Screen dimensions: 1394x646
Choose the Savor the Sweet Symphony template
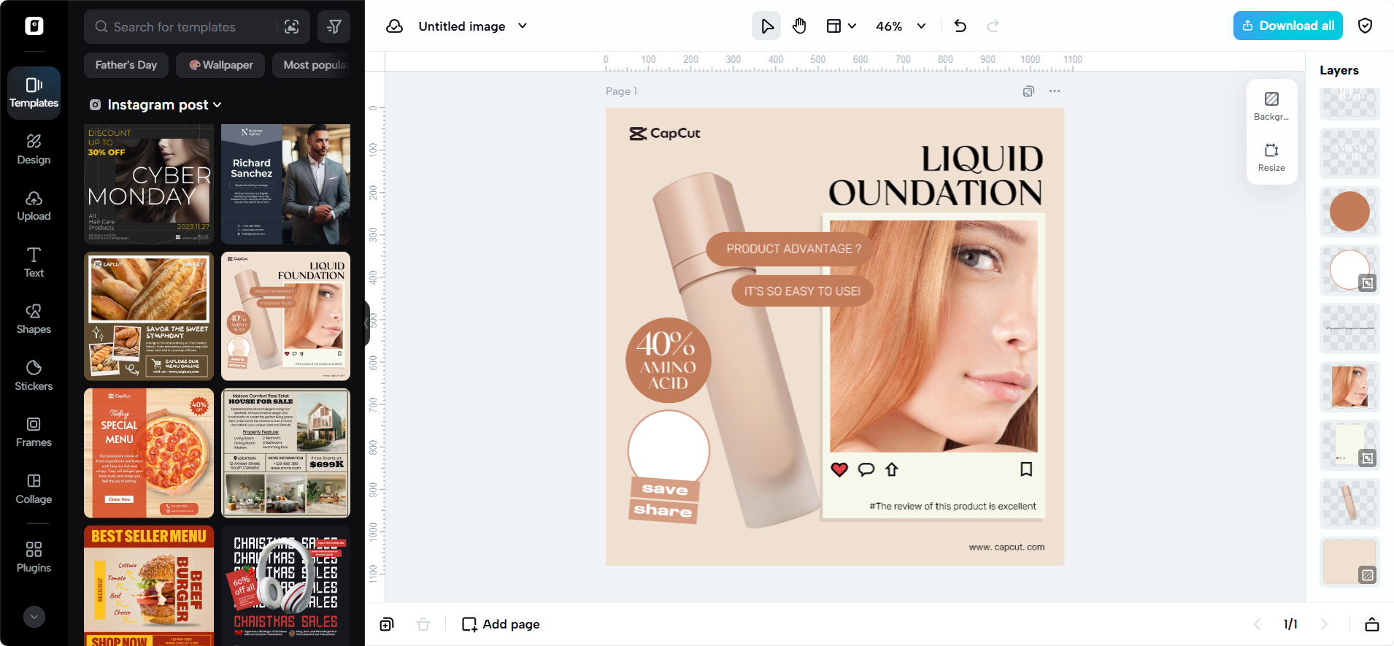(149, 316)
